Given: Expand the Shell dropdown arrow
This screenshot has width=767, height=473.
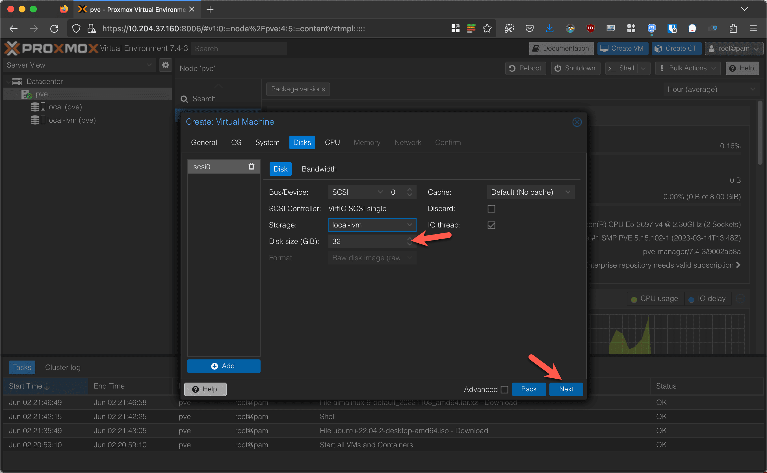Looking at the screenshot, I should (x=643, y=68).
